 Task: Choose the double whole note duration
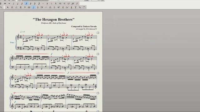click(5, 3)
